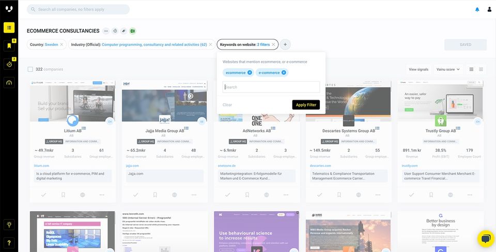Open jajja.com link
This screenshot has width=496, height=252.
click(x=133, y=166)
